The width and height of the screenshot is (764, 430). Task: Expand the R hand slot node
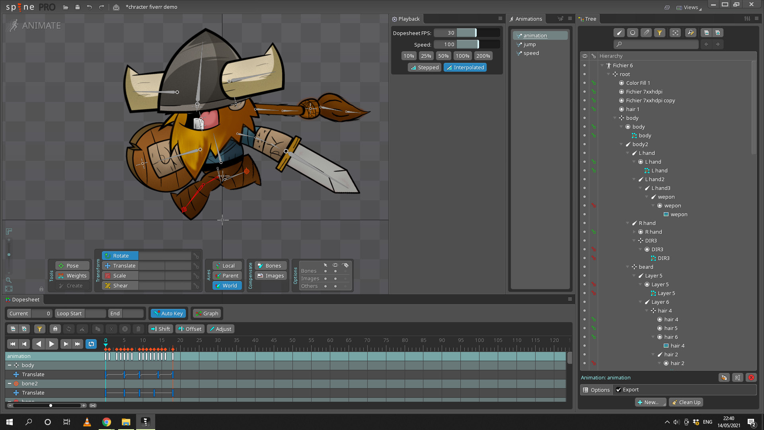pos(634,232)
